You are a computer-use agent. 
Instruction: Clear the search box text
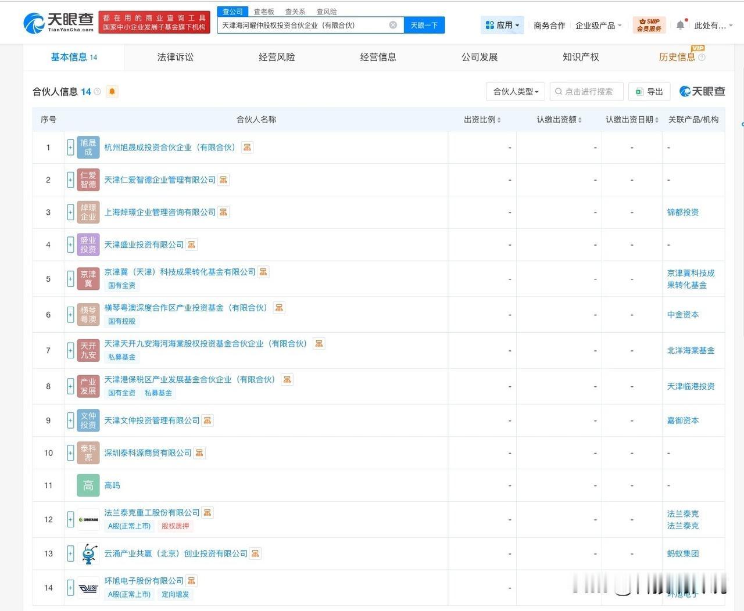coord(393,25)
